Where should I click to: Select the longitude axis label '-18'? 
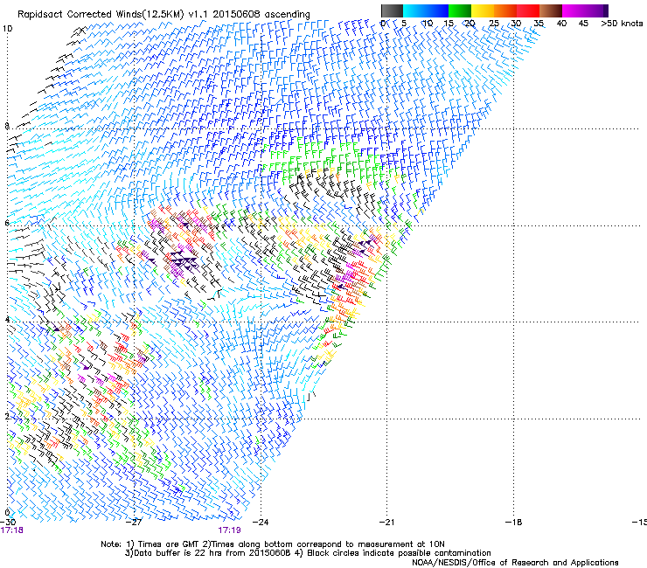click(x=513, y=522)
